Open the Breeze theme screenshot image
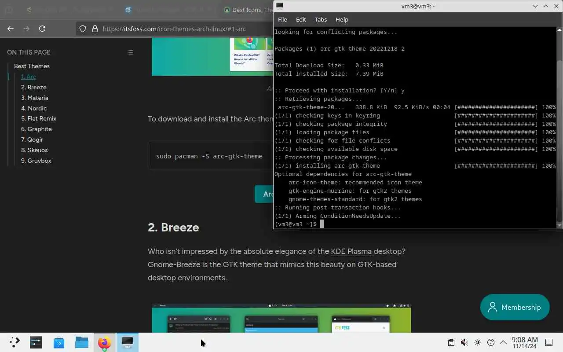 (281, 318)
